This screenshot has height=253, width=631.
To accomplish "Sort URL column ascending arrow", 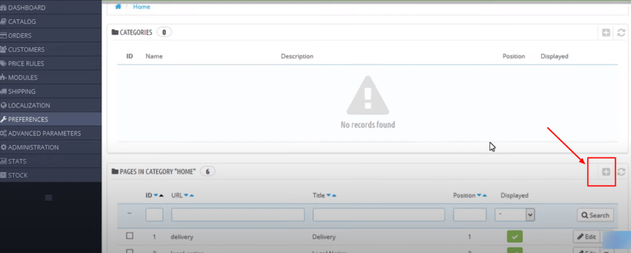I will click(x=192, y=196).
